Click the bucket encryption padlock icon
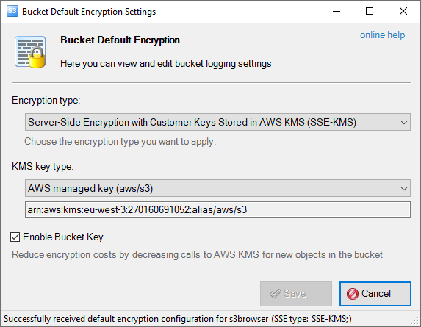This screenshot has width=421, height=327. 30,52
